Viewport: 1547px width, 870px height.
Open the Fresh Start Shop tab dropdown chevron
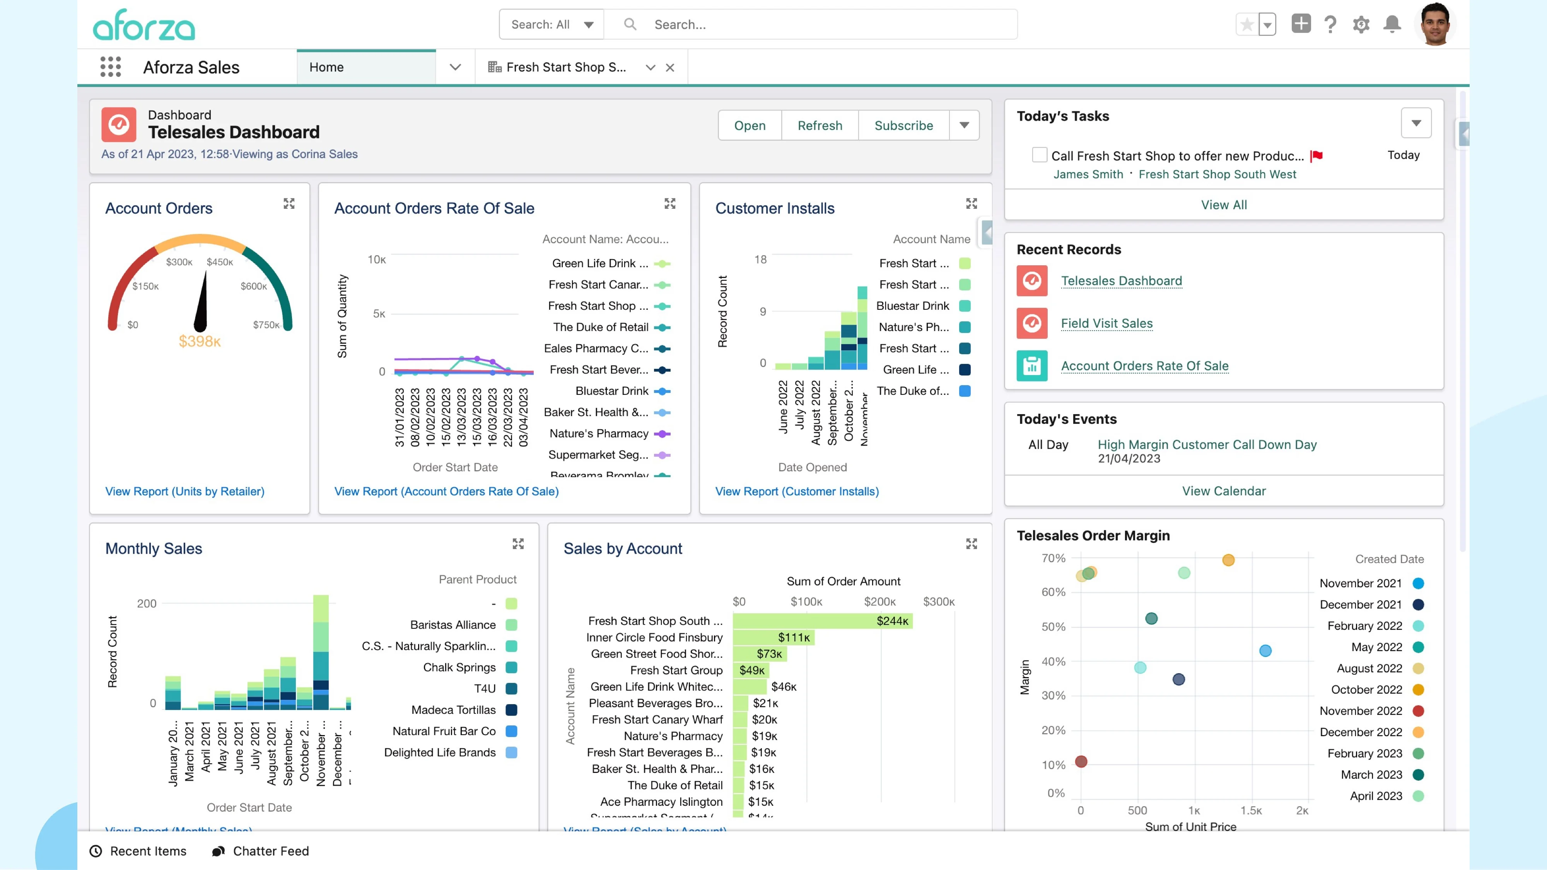(x=651, y=68)
